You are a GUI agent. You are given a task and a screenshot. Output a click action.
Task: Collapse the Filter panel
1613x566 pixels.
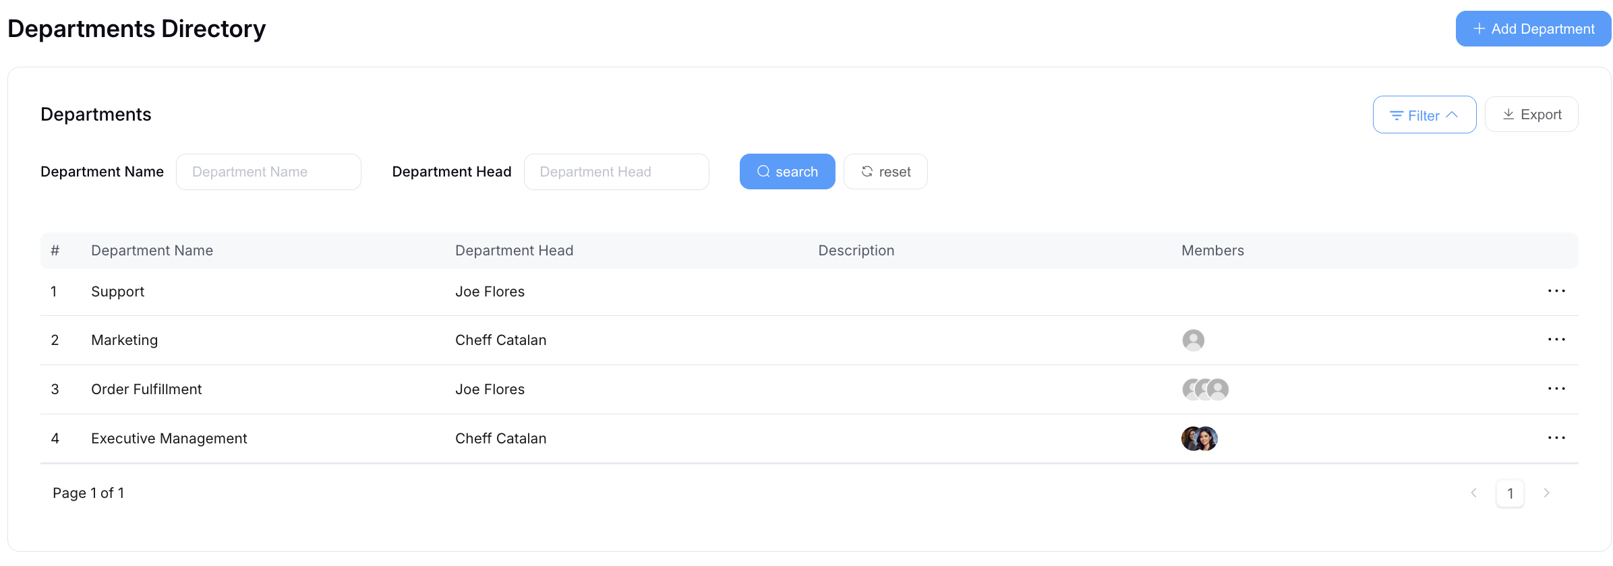[x=1424, y=115]
